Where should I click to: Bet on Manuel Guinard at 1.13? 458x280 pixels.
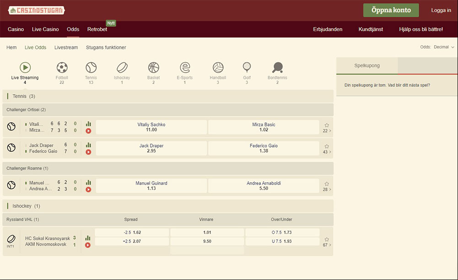151,185
